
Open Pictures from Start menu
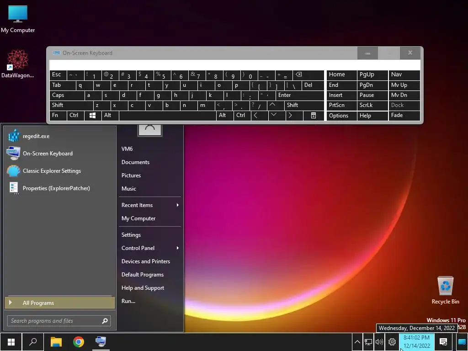pyautogui.click(x=150, y=175)
